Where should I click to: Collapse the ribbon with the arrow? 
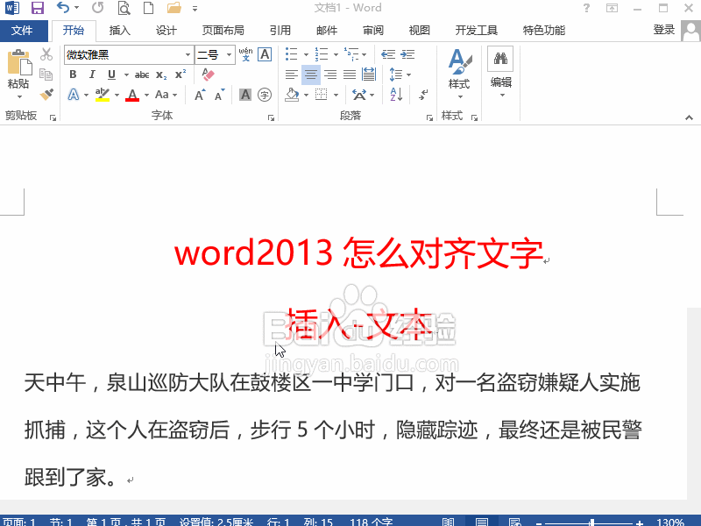point(689,117)
